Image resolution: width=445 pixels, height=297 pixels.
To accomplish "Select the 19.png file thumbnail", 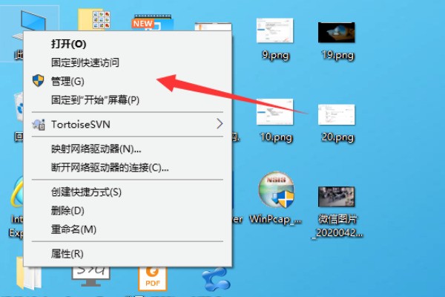I will point(336,33).
